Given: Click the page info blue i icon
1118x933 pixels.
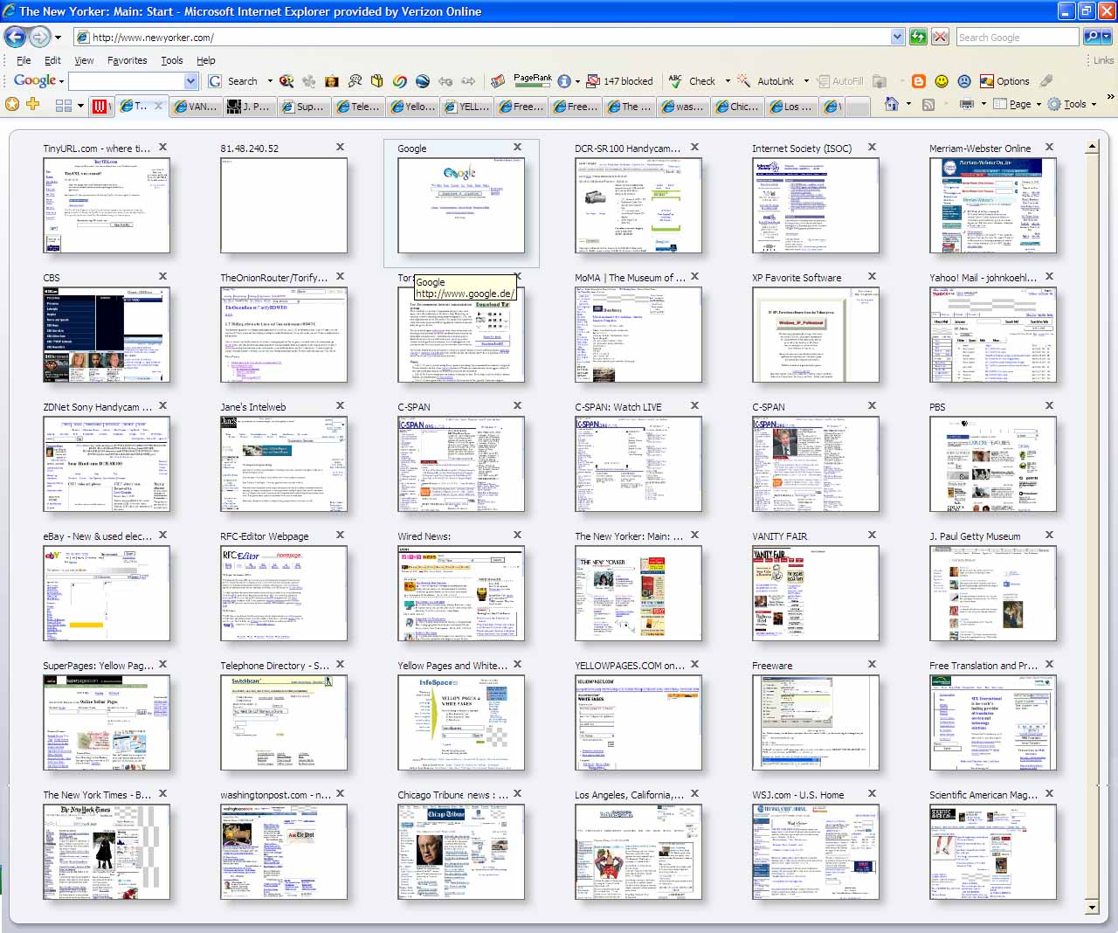Looking at the screenshot, I should coord(564,81).
